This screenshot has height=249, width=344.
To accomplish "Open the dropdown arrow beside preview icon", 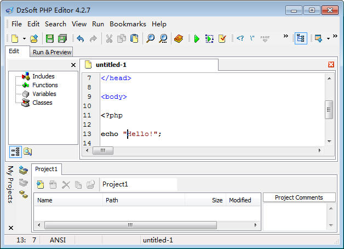I will pos(328,38).
